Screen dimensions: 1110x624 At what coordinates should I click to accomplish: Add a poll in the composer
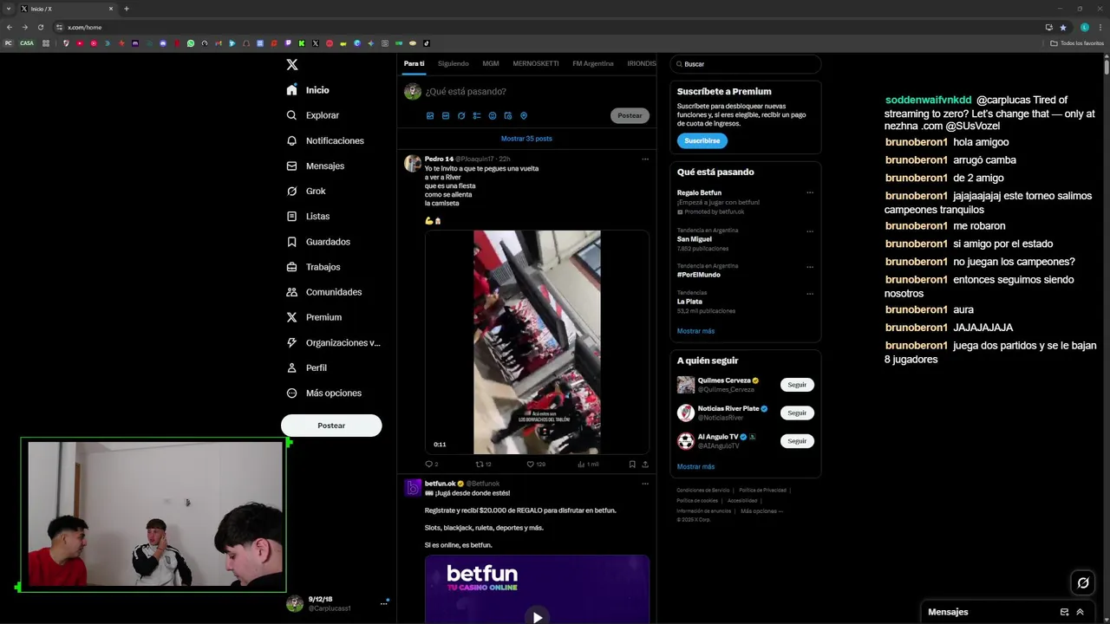coord(477,115)
